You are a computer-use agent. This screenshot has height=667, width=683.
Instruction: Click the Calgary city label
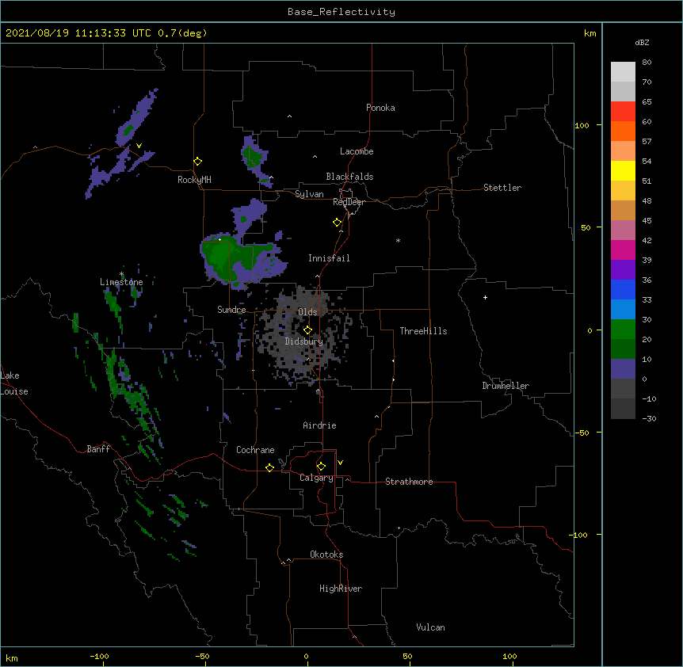(316, 478)
